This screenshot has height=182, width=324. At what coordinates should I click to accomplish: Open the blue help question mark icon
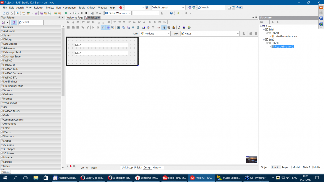(x=171, y=13)
